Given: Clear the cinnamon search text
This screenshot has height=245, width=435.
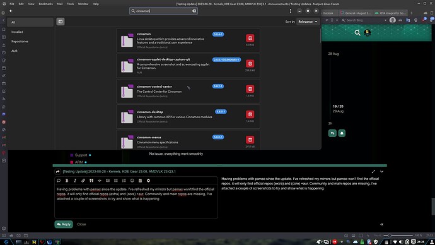Looking at the screenshot, I should pos(194,11).
